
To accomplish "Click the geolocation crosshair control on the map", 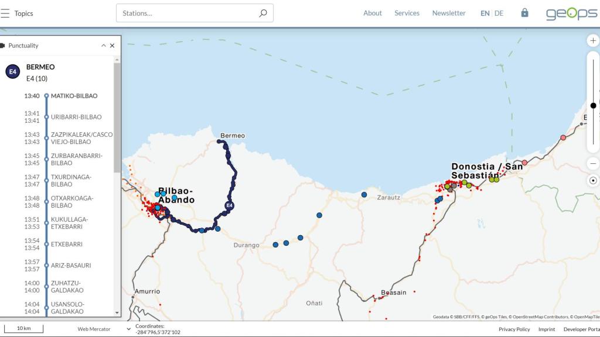I will point(592,180).
